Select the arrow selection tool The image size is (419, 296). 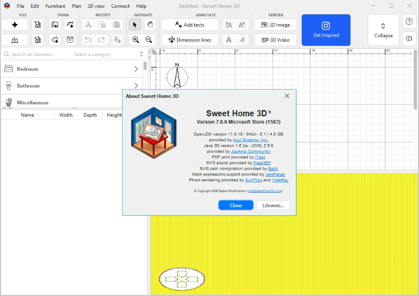(x=135, y=25)
